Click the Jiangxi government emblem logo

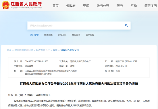6,5
